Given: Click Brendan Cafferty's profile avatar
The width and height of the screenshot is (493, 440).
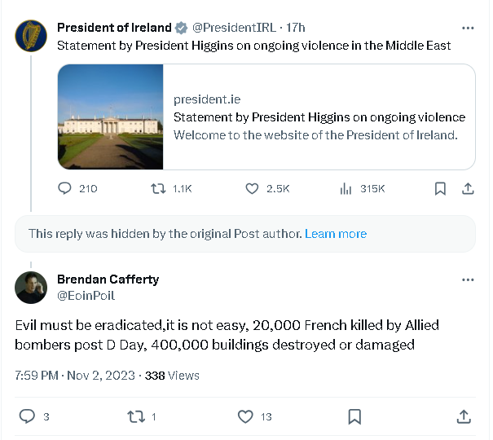Looking at the screenshot, I should tap(31, 287).
